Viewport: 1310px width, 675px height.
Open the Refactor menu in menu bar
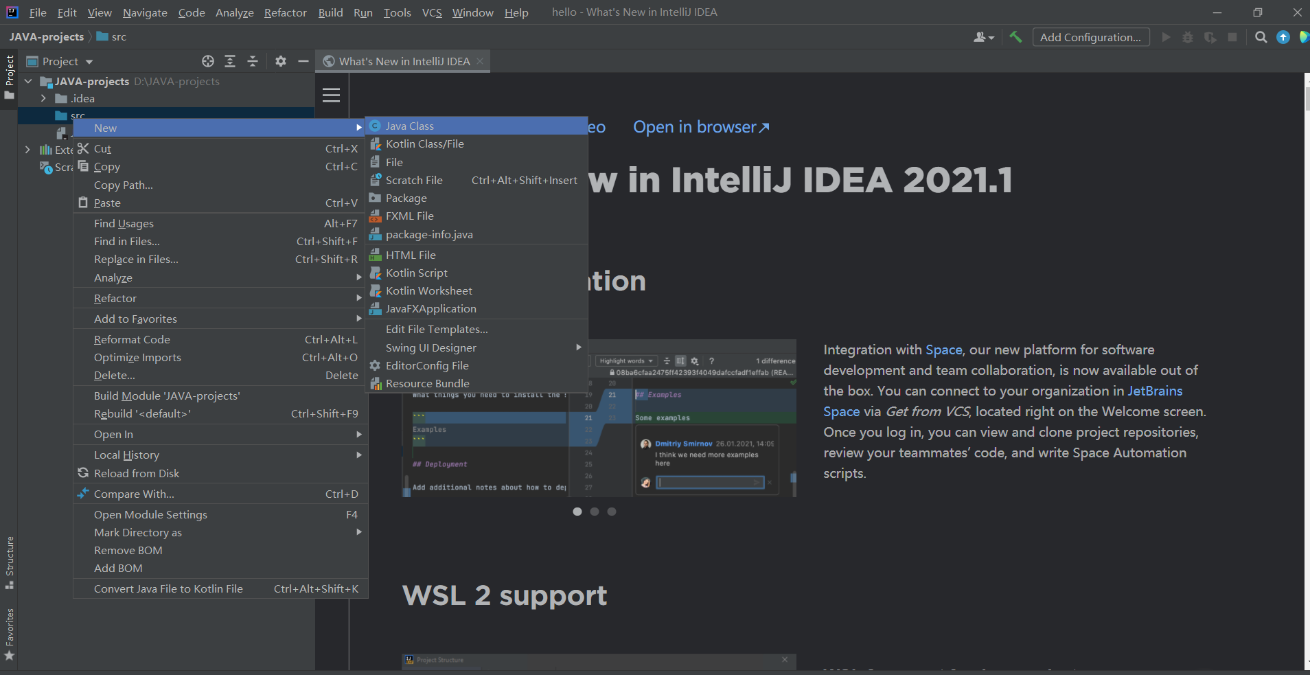tap(285, 12)
